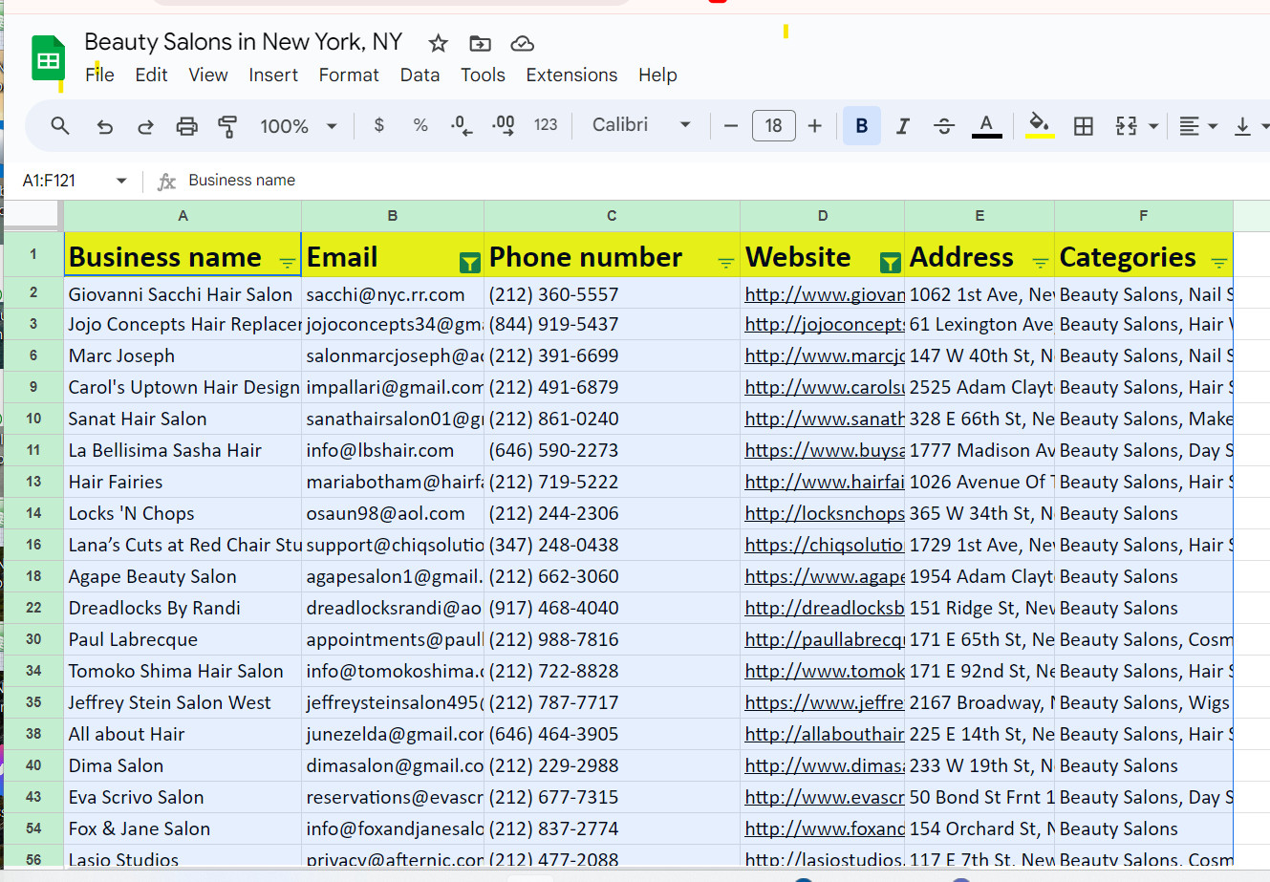
Task: Star the Beauty Salons spreadsheet
Action: (x=439, y=43)
